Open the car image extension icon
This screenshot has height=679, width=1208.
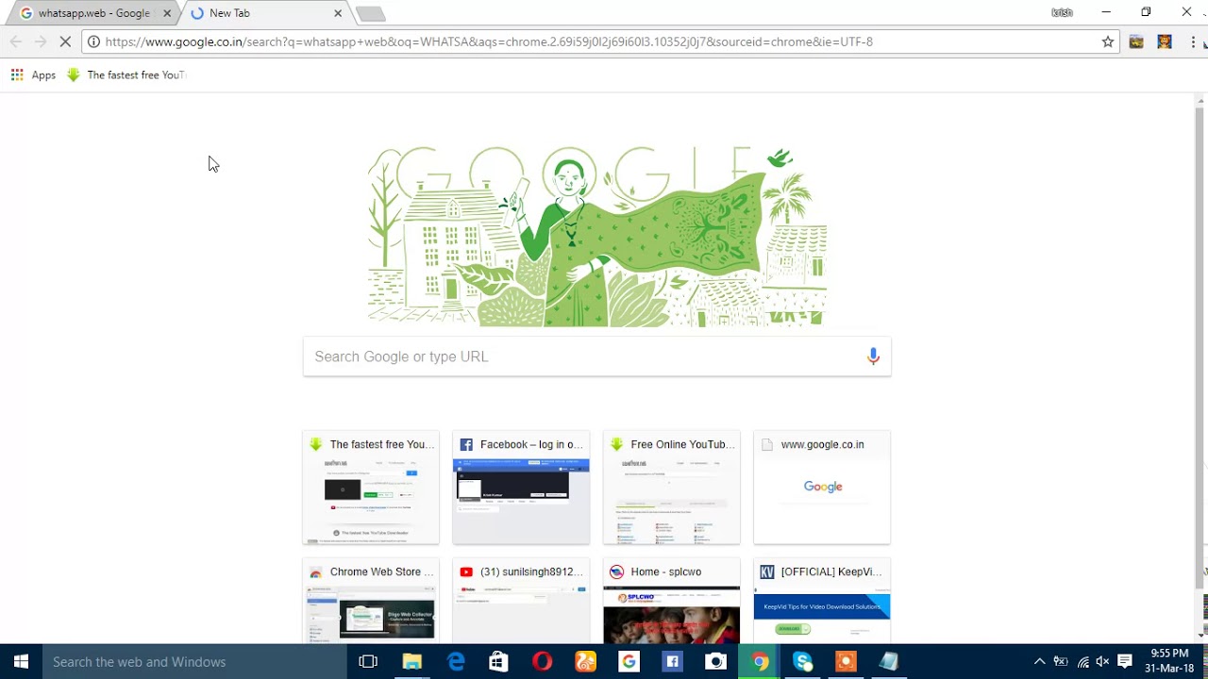point(1136,41)
